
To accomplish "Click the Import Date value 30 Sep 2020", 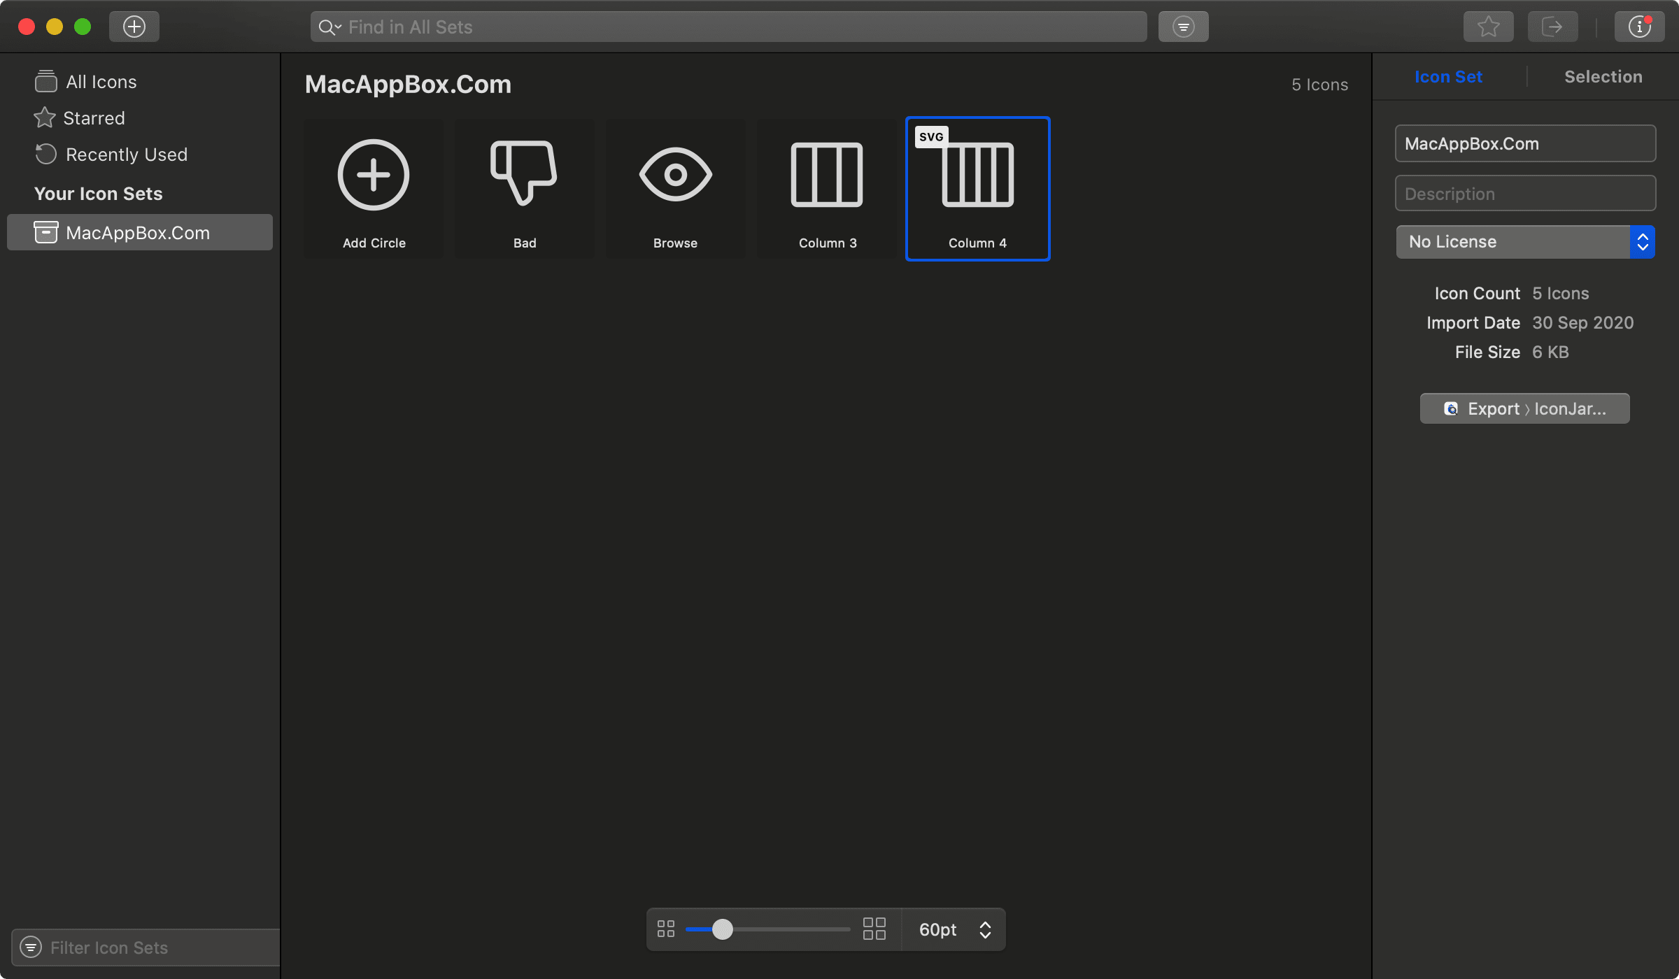I will coord(1582,322).
